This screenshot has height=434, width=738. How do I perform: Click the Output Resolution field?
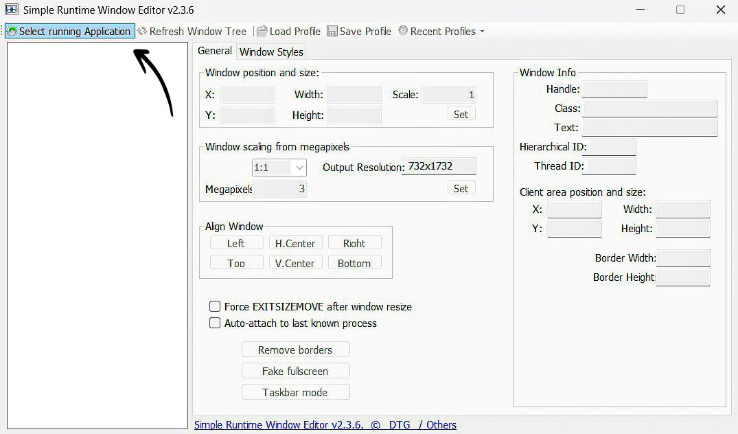pyautogui.click(x=439, y=166)
